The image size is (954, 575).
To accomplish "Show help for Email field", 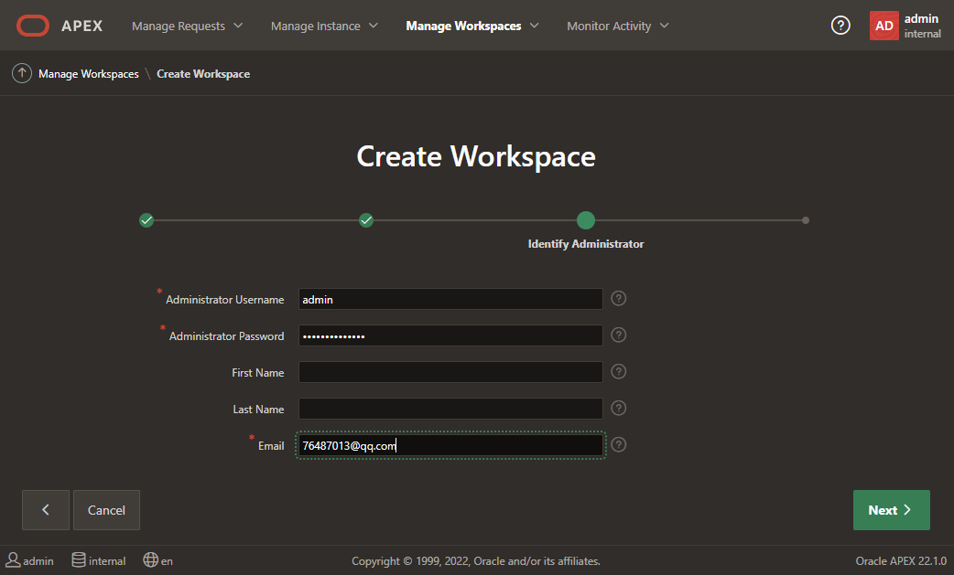I will [x=619, y=445].
